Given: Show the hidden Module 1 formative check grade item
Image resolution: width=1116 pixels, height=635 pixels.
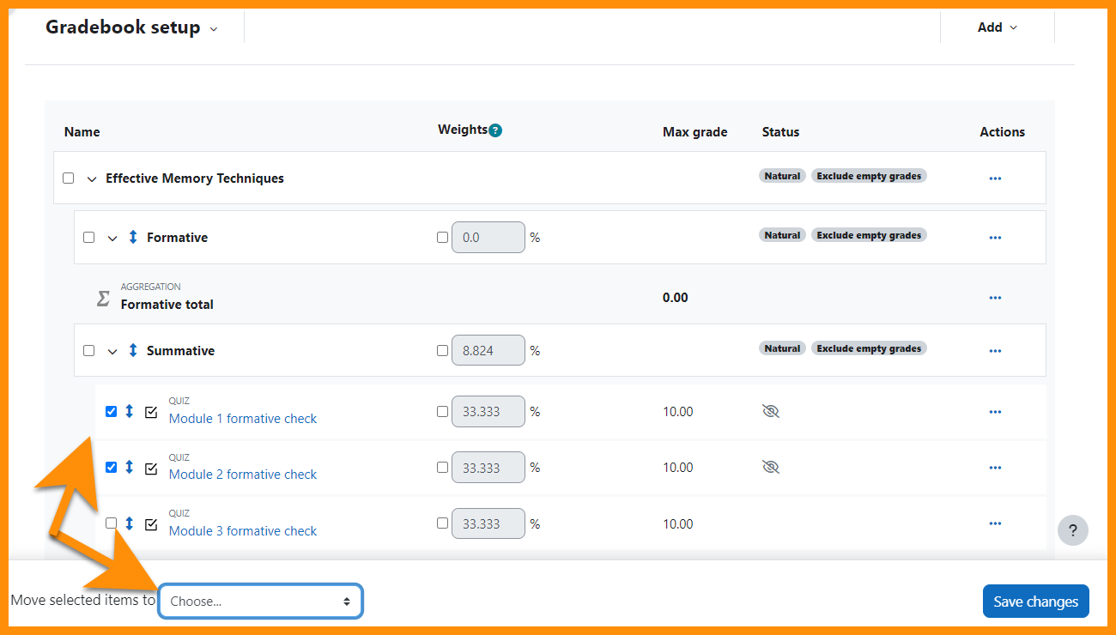Looking at the screenshot, I should 771,411.
